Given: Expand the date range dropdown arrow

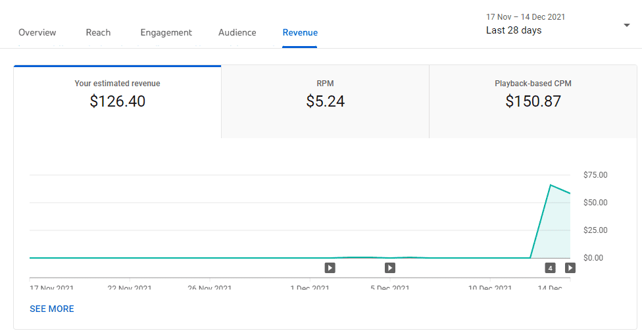Looking at the screenshot, I should click(626, 25).
